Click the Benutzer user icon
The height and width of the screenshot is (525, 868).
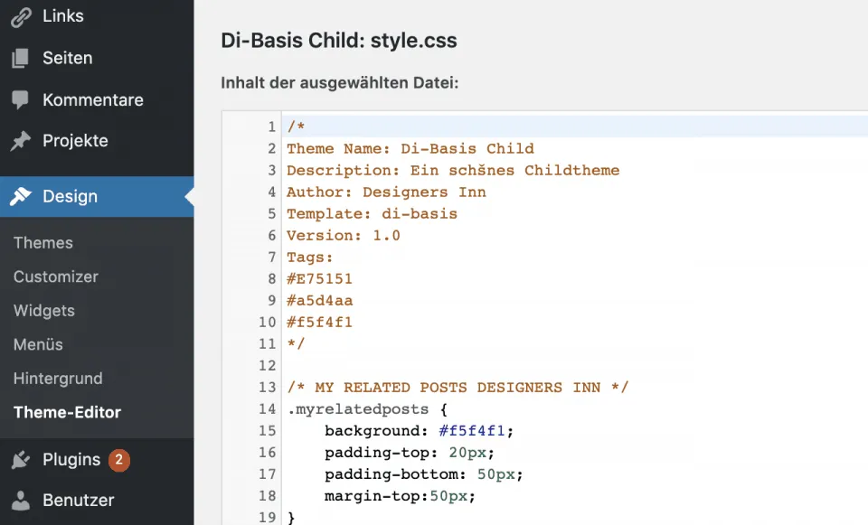tap(20, 501)
